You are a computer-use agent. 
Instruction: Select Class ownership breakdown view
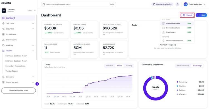[183, 66]
